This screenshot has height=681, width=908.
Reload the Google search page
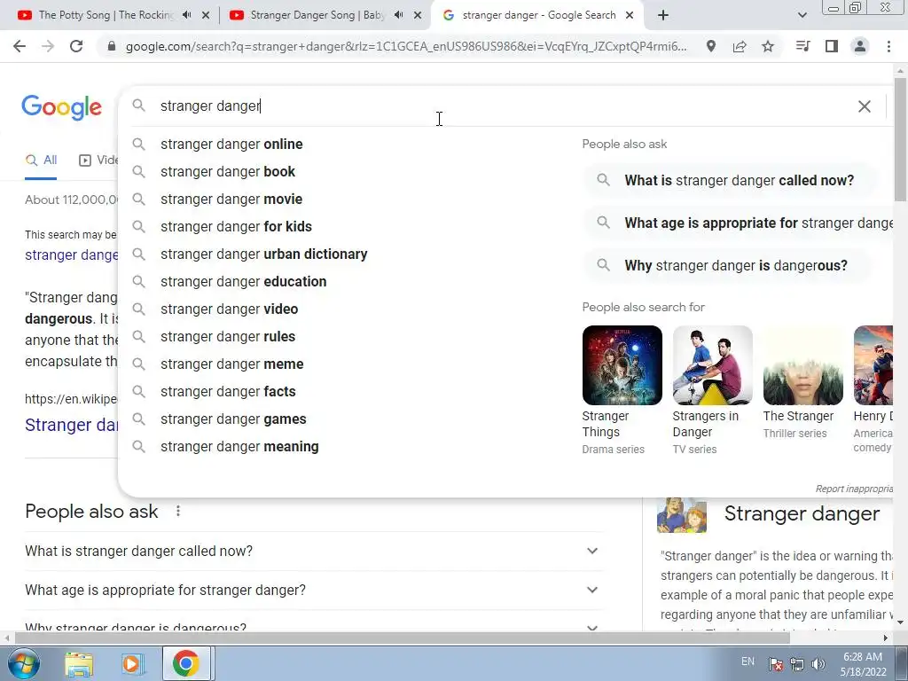click(x=76, y=46)
